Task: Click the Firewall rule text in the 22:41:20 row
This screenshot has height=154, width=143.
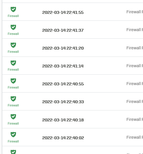Action: click(135, 48)
